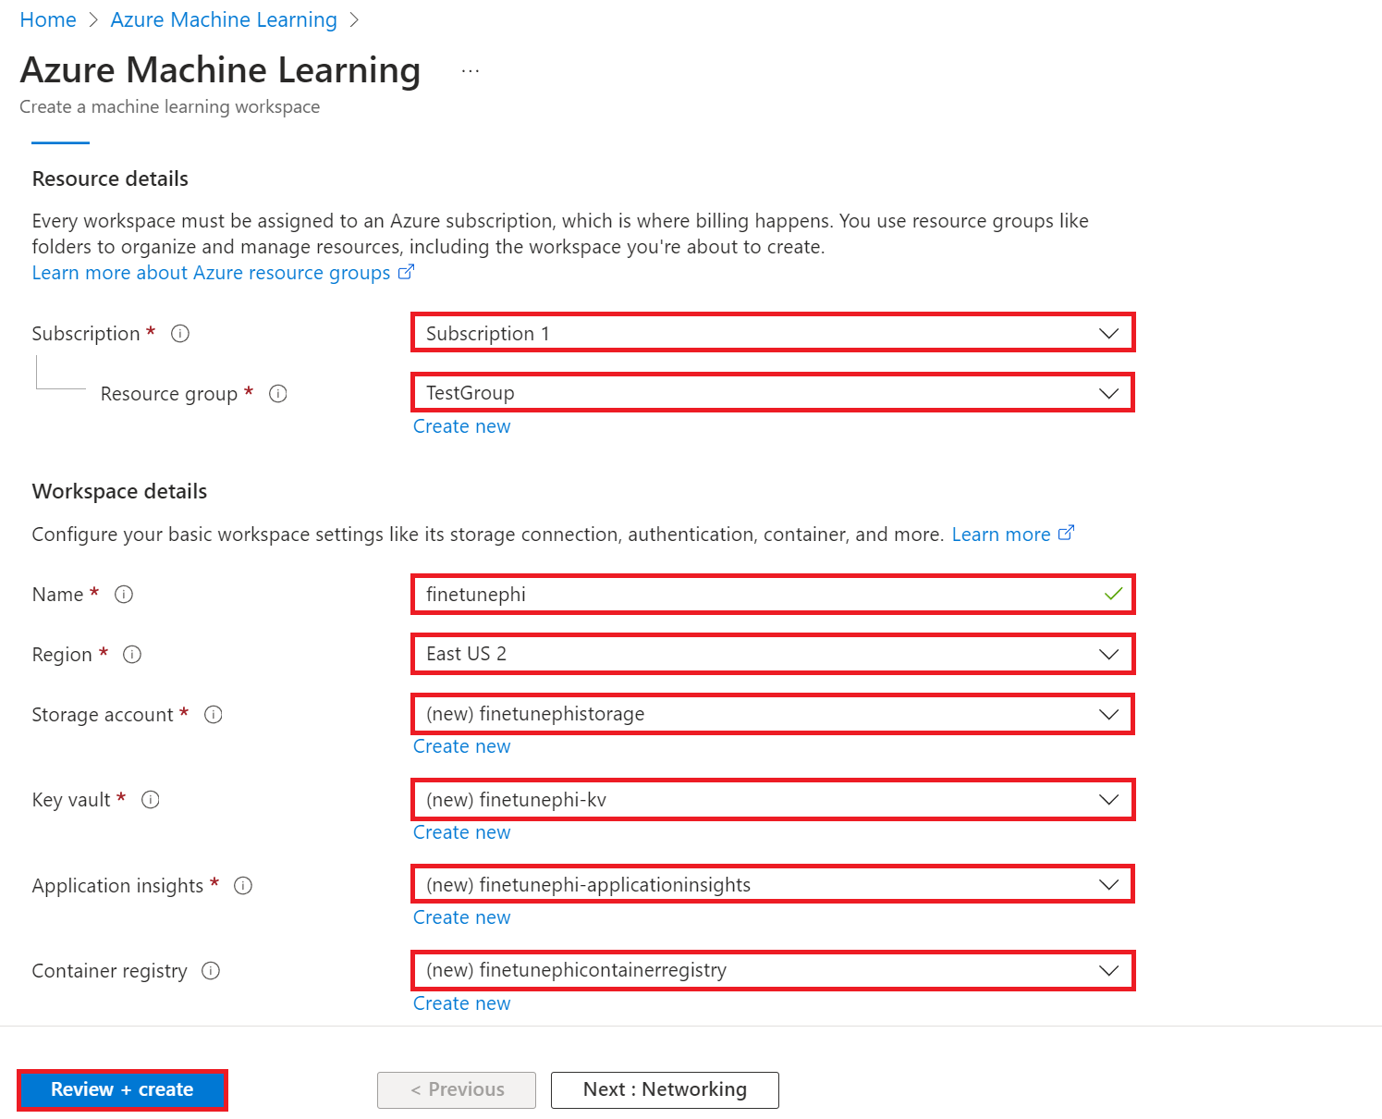Click the info icon beside Name
The width and height of the screenshot is (1382, 1119).
pyautogui.click(x=124, y=595)
